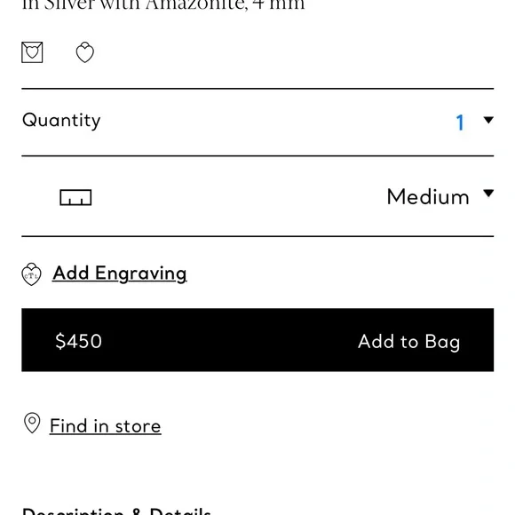This screenshot has height=515, width=515.
Task: Click the map pin store locator icon
Action: coord(32,423)
